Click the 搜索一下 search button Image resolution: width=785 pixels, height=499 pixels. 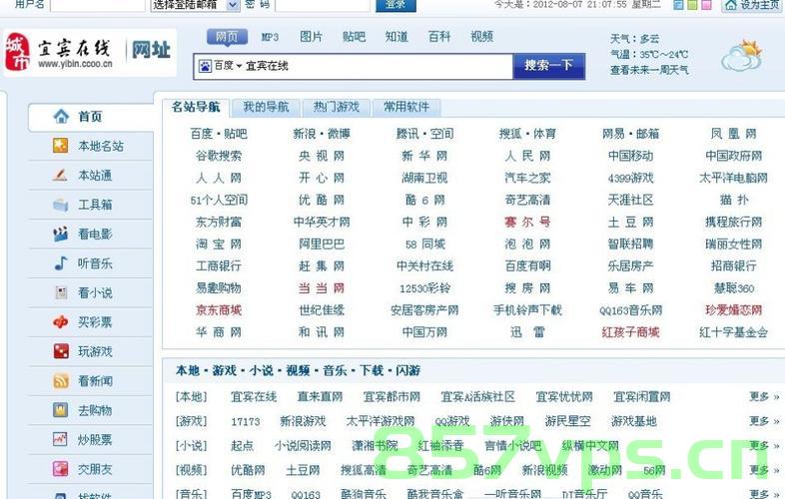548,66
